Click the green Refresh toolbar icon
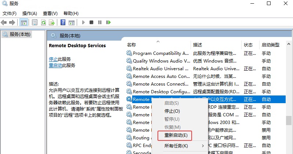Image resolution: width=293 pixels, height=154 pixels. 43,22
